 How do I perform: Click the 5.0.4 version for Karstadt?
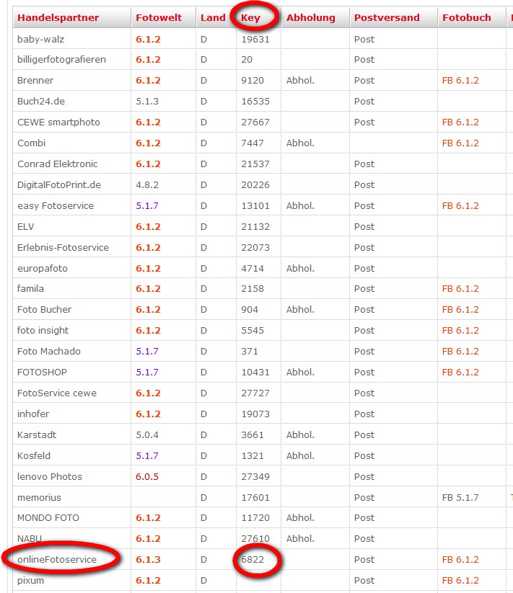[146, 434]
